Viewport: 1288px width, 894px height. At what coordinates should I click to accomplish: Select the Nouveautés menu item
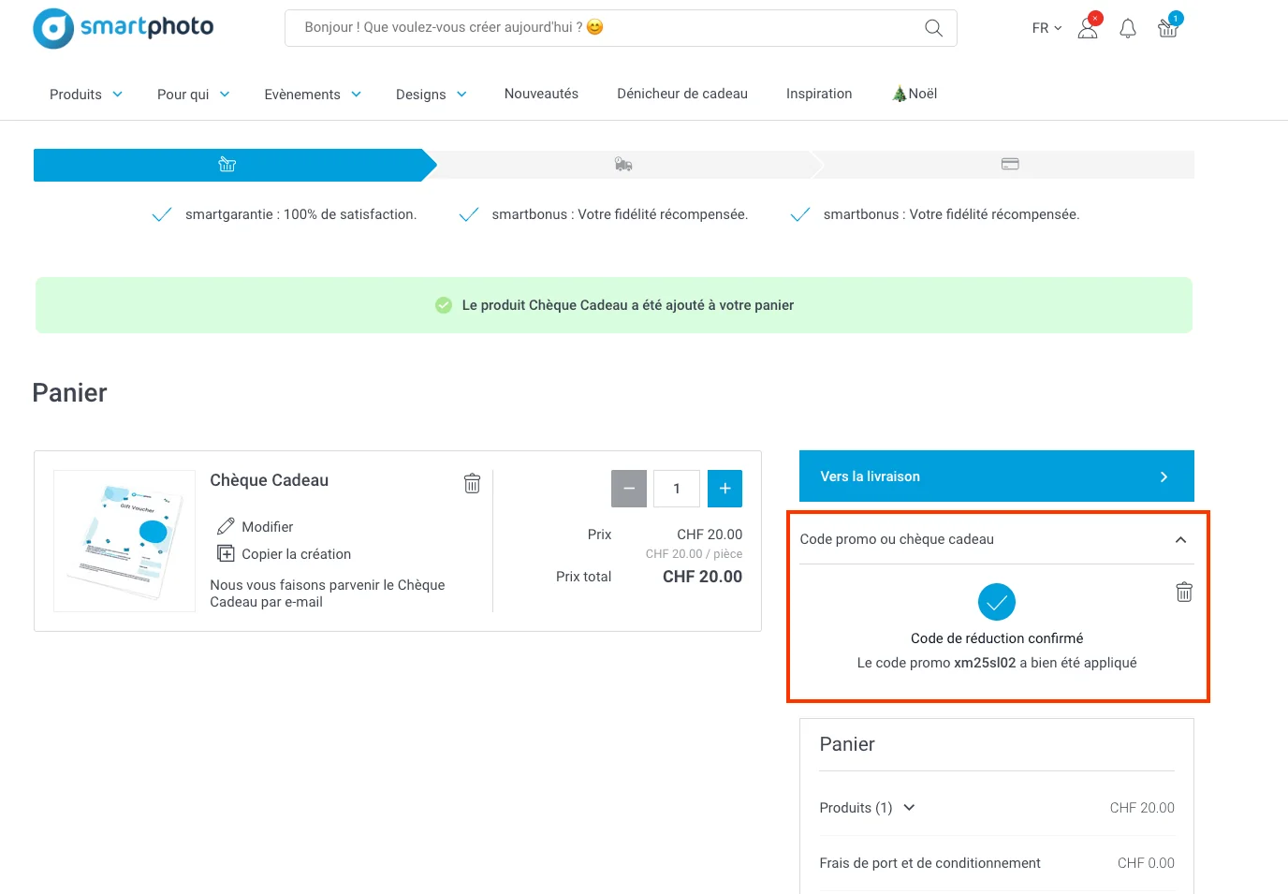[x=541, y=94]
